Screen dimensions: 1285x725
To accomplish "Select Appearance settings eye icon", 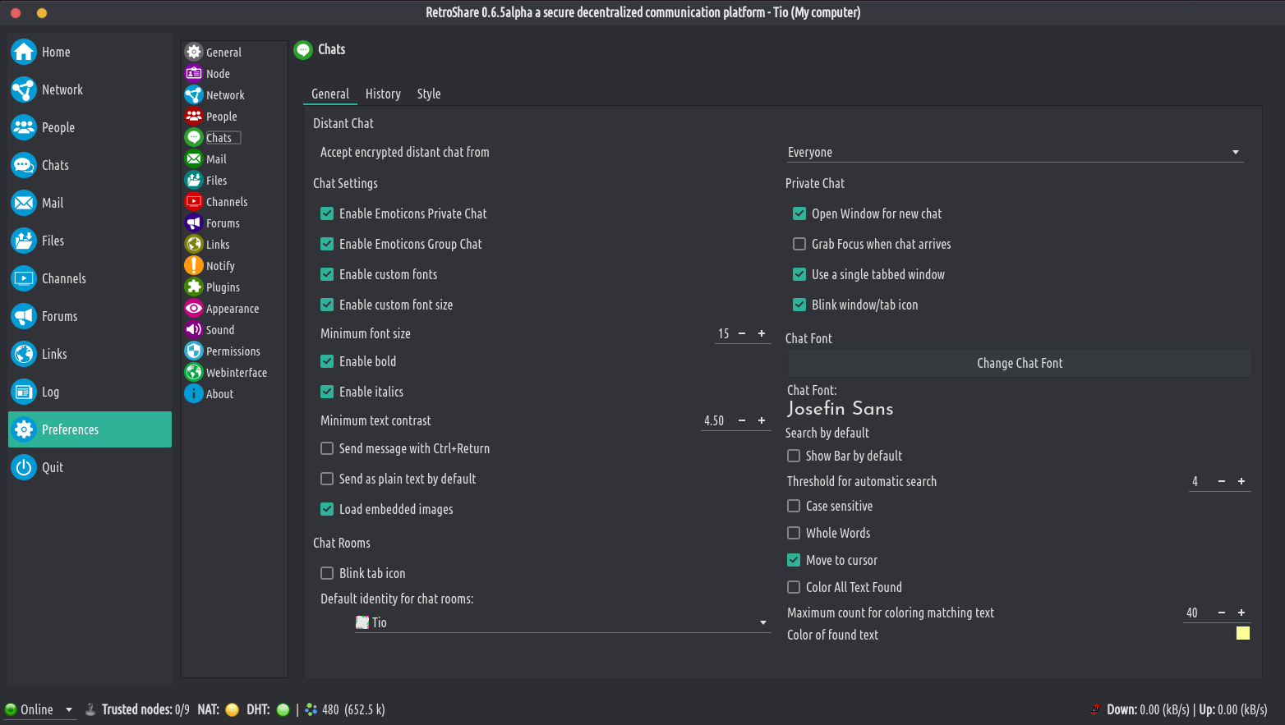I will (194, 308).
